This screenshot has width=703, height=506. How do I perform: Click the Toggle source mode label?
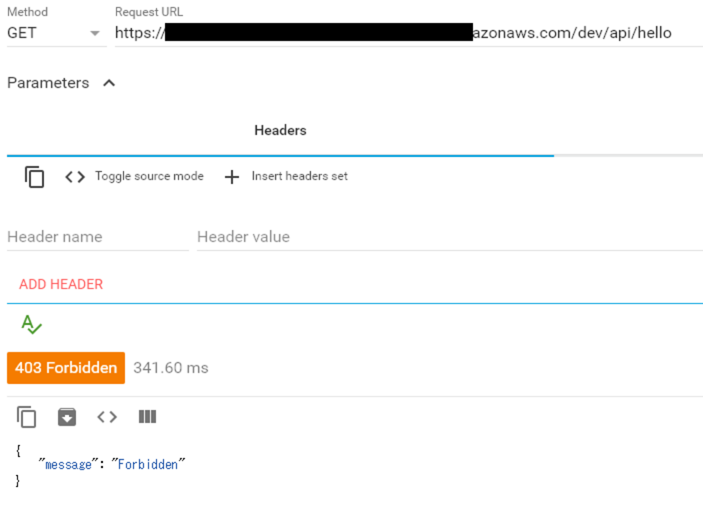(x=149, y=176)
